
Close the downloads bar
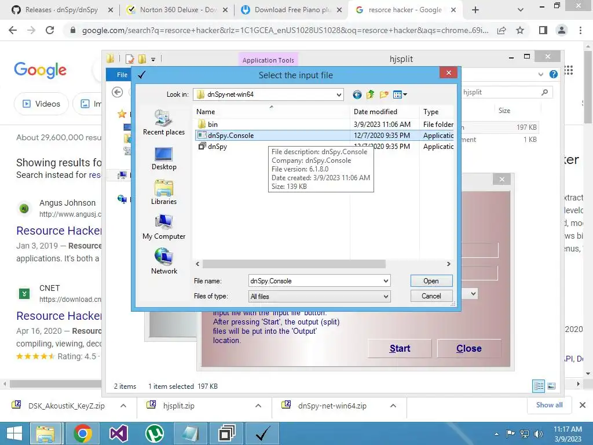coord(583,405)
